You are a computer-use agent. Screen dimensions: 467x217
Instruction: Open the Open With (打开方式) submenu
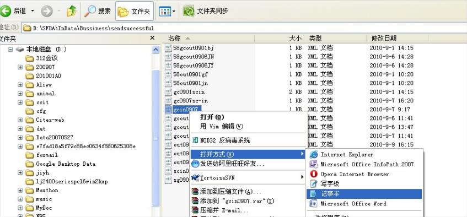coord(248,154)
